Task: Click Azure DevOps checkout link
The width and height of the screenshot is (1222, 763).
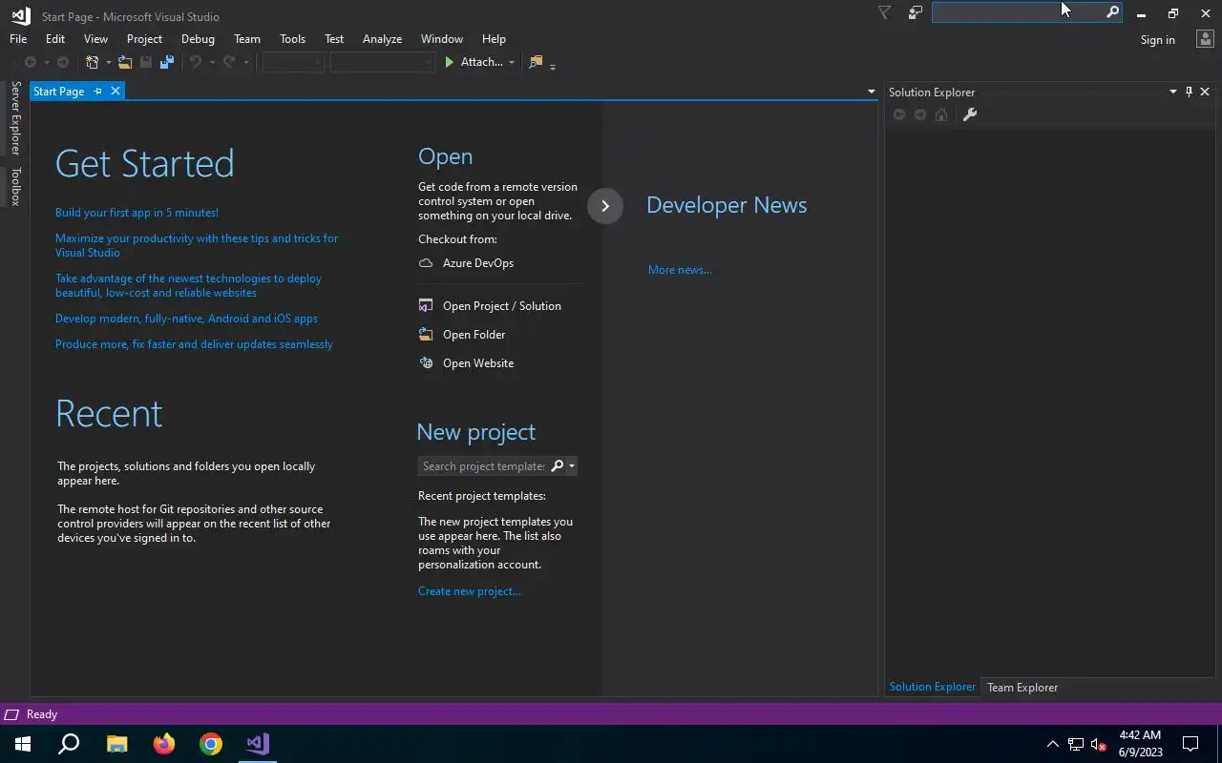Action: tap(478, 263)
